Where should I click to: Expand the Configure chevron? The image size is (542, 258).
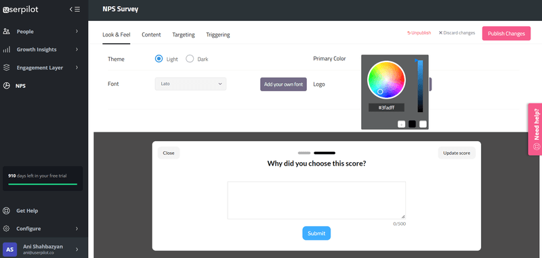point(77,228)
